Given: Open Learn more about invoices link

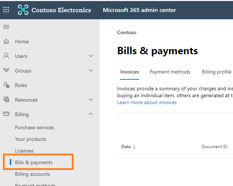Looking at the screenshot, I should (147, 103).
